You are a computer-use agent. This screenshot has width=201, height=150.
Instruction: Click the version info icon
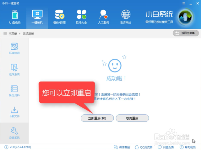point(6,147)
